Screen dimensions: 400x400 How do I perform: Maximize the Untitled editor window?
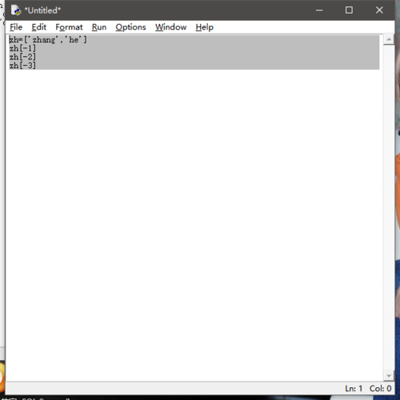pyautogui.click(x=349, y=10)
